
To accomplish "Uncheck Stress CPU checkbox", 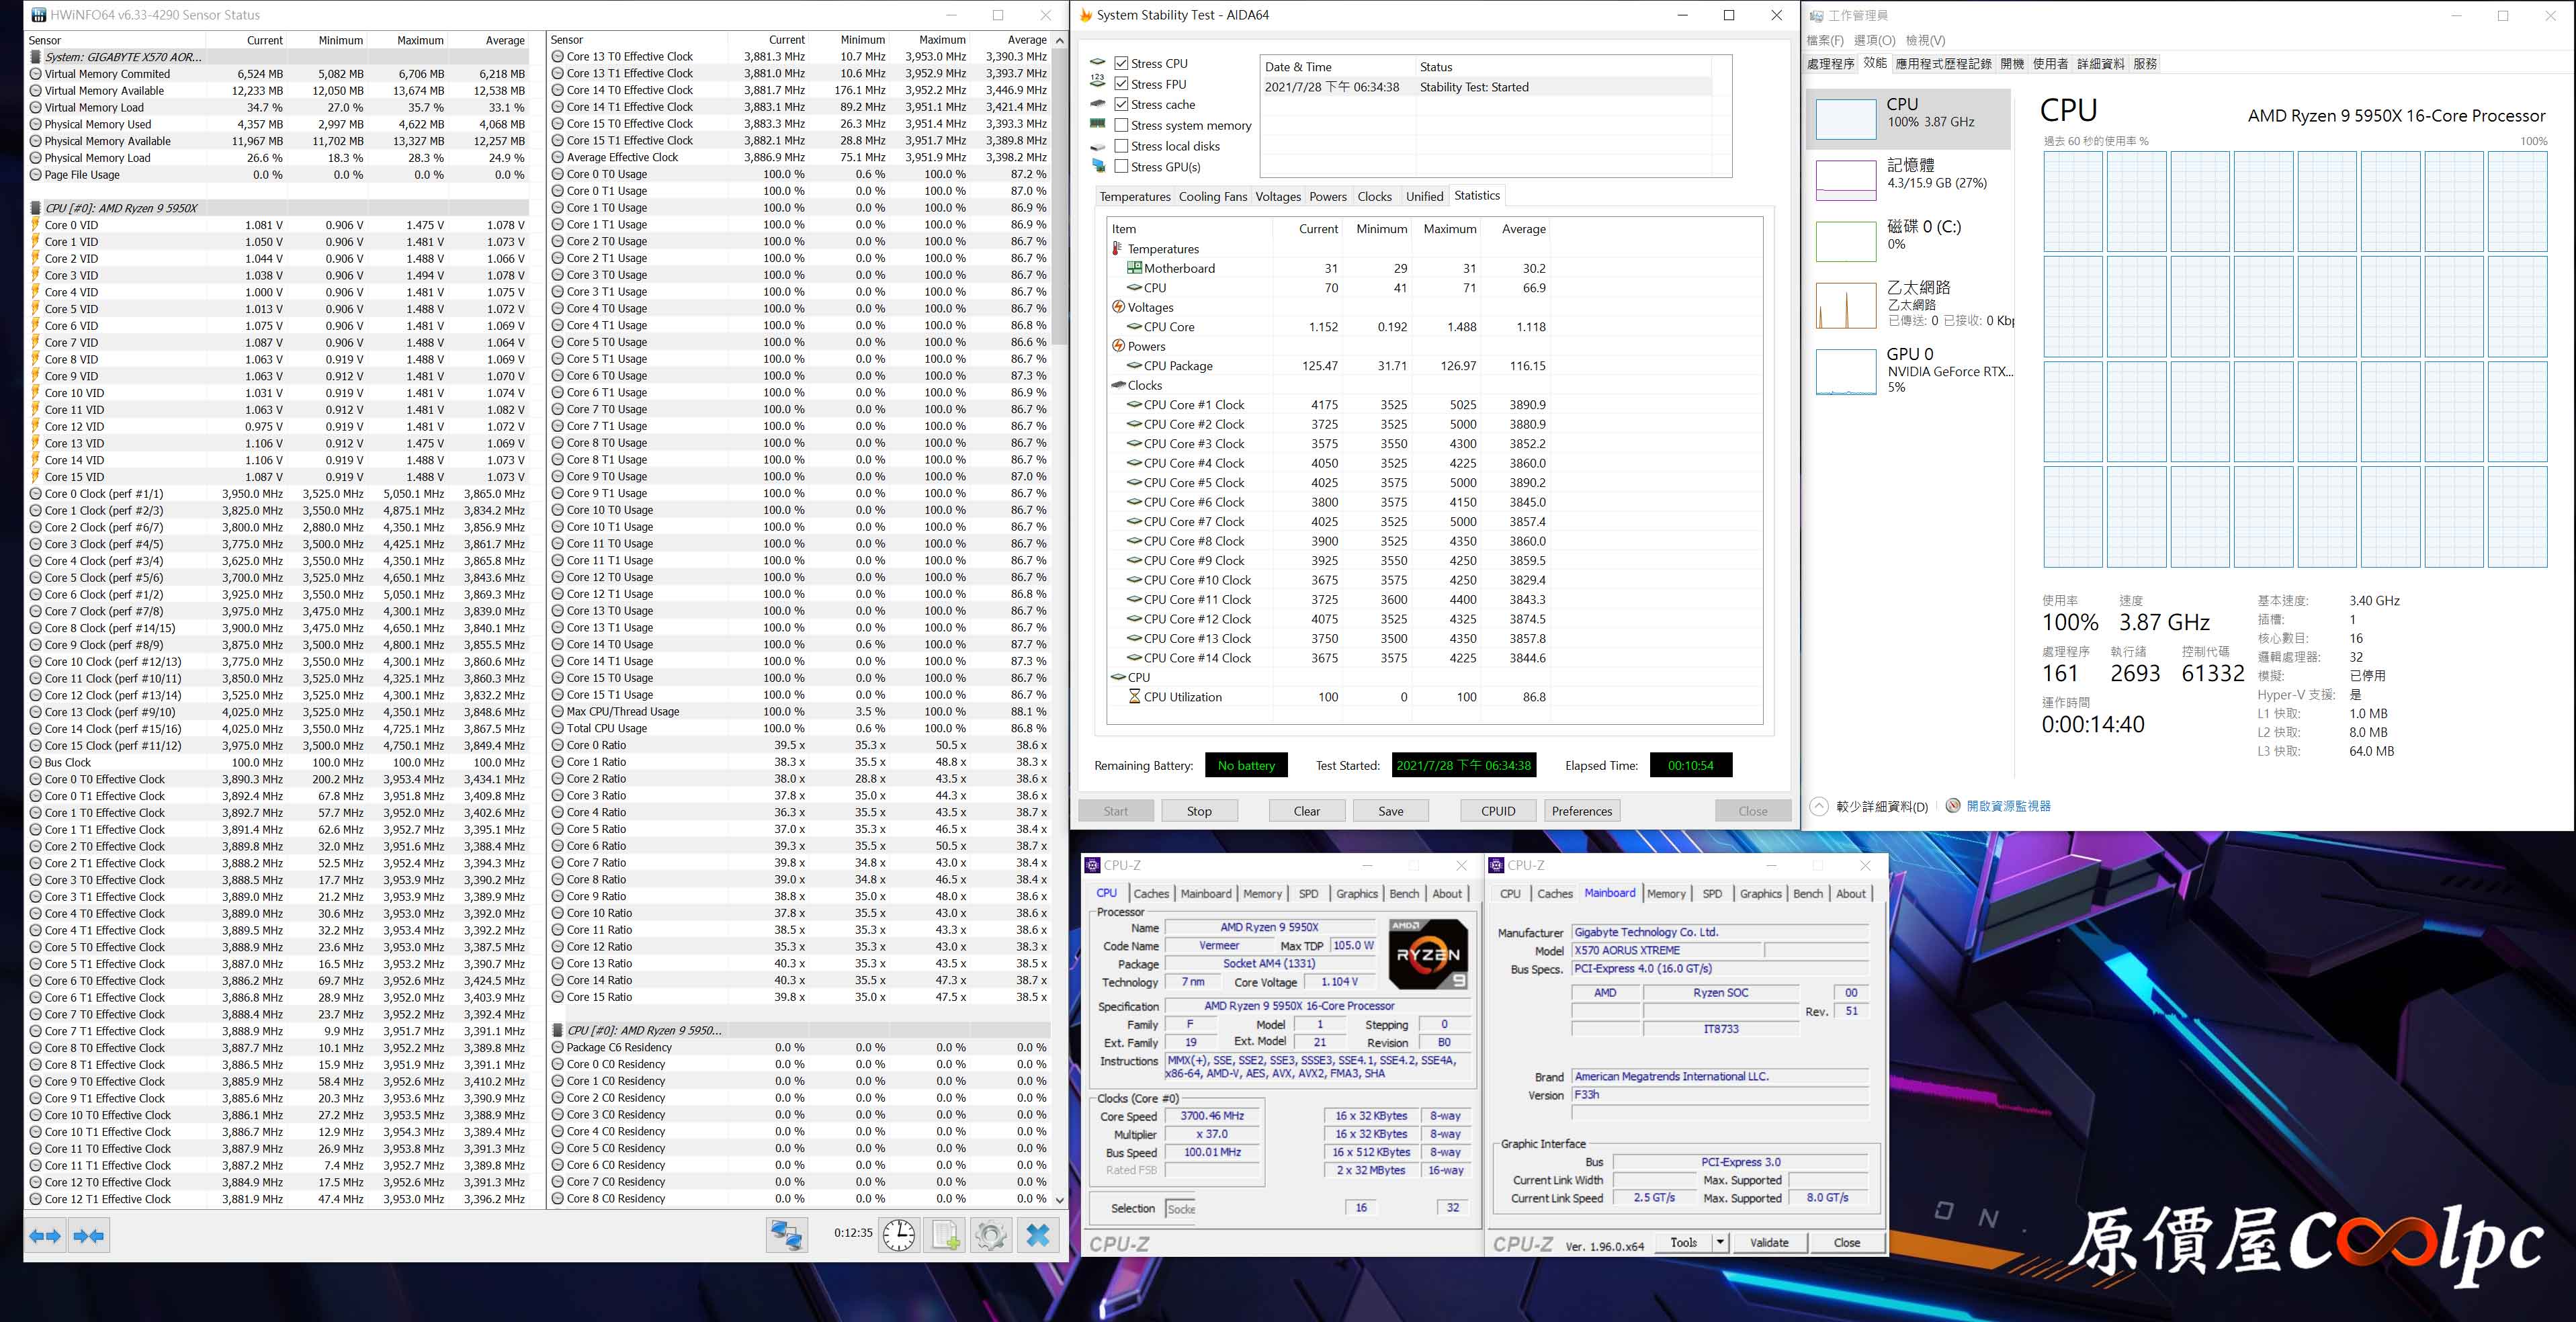I will tap(1121, 63).
